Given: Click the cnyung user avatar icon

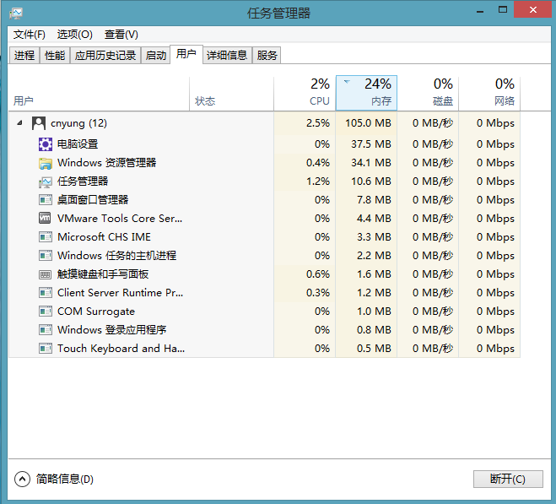Looking at the screenshot, I should click(38, 123).
